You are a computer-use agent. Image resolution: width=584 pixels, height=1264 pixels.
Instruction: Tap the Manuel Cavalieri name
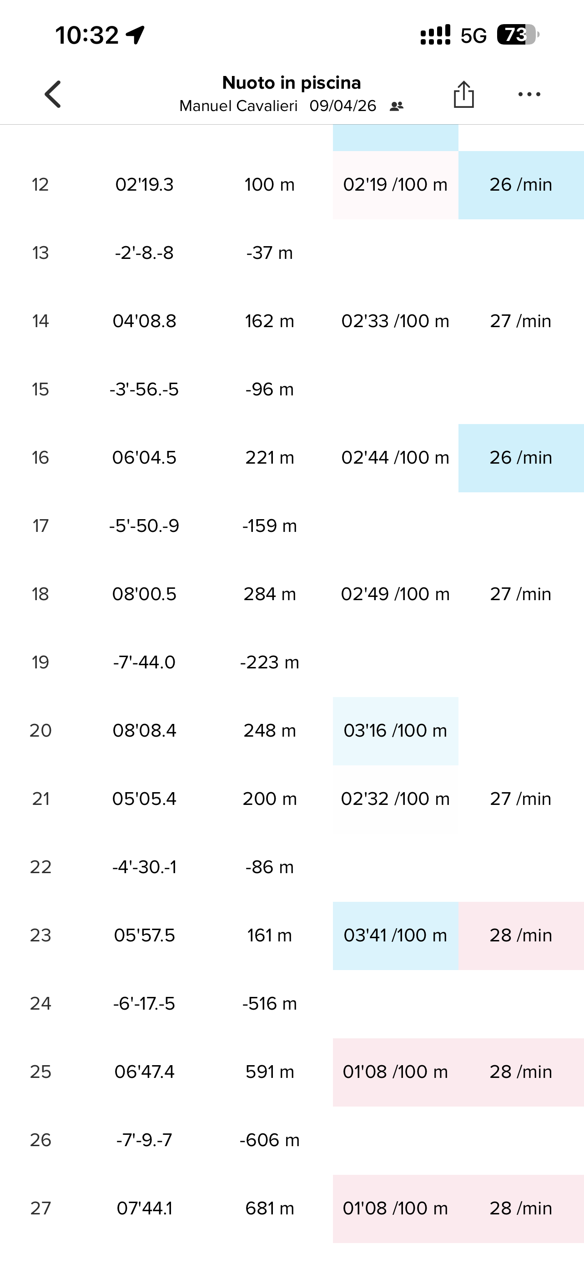pyautogui.click(x=238, y=106)
